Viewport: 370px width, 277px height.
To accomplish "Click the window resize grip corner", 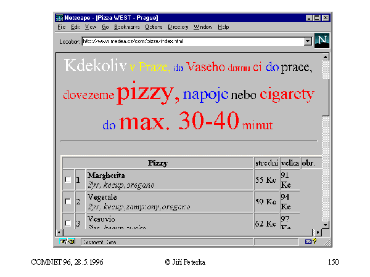I will click(327, 243).
